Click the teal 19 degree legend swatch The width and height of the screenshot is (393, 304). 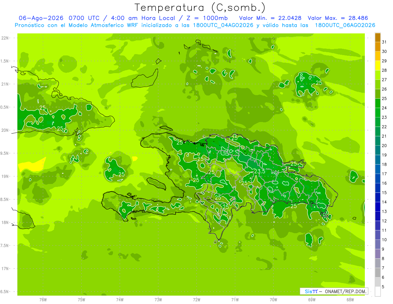(x=378, y=151)
